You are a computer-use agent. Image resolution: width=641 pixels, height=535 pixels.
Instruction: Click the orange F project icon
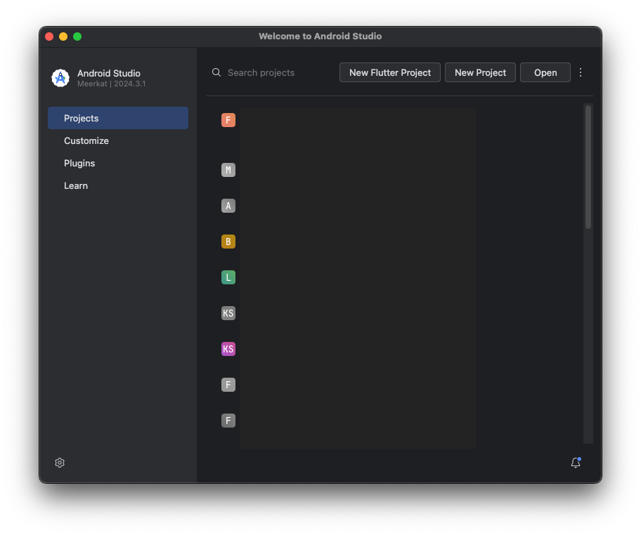coord(228,120)
